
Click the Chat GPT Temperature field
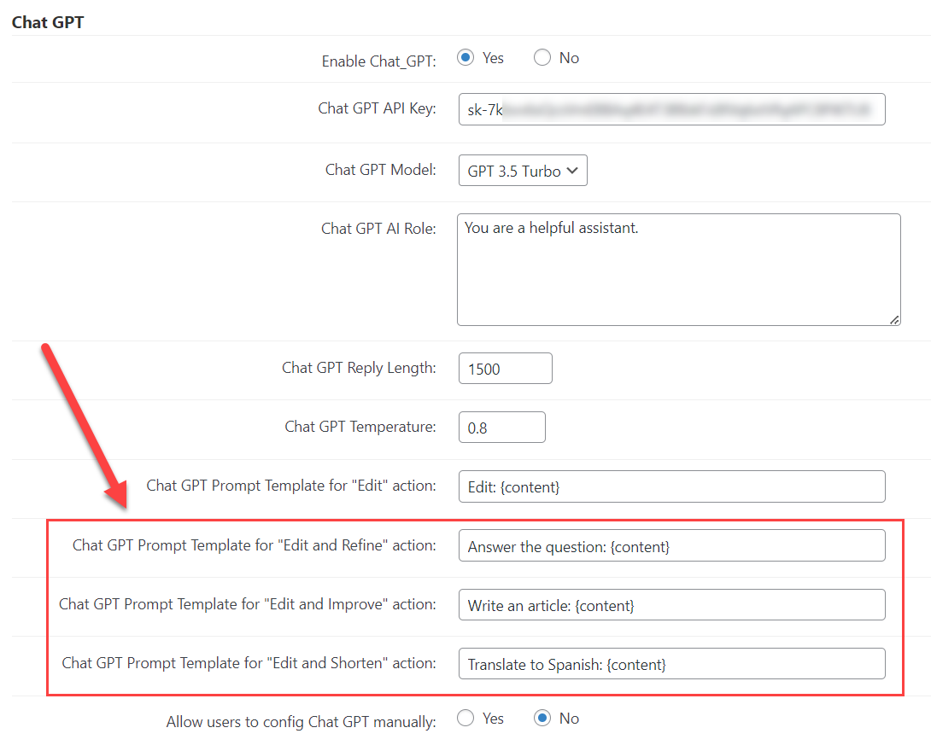pos(501,427)
